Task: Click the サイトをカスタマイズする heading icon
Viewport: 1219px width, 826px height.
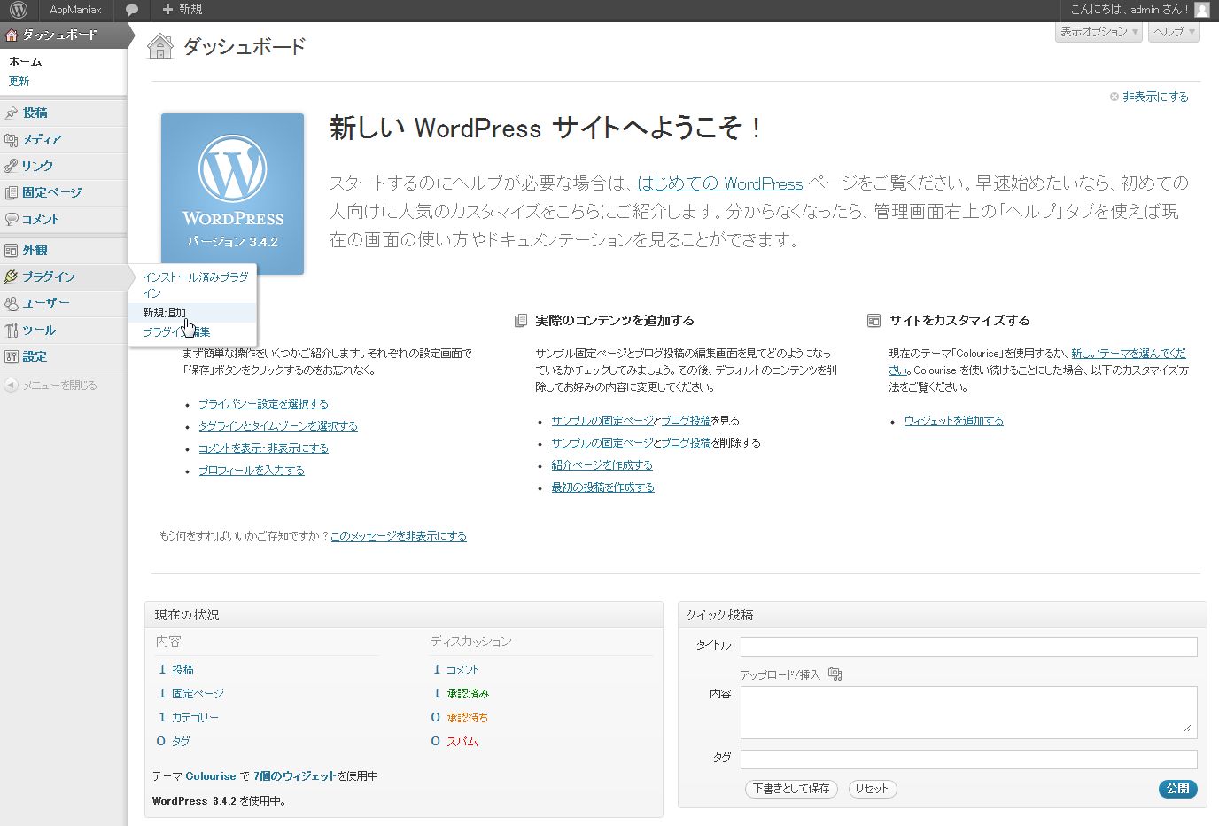Action: 874,321
